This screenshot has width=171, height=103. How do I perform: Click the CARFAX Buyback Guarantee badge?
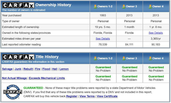(x=13, y=92)
